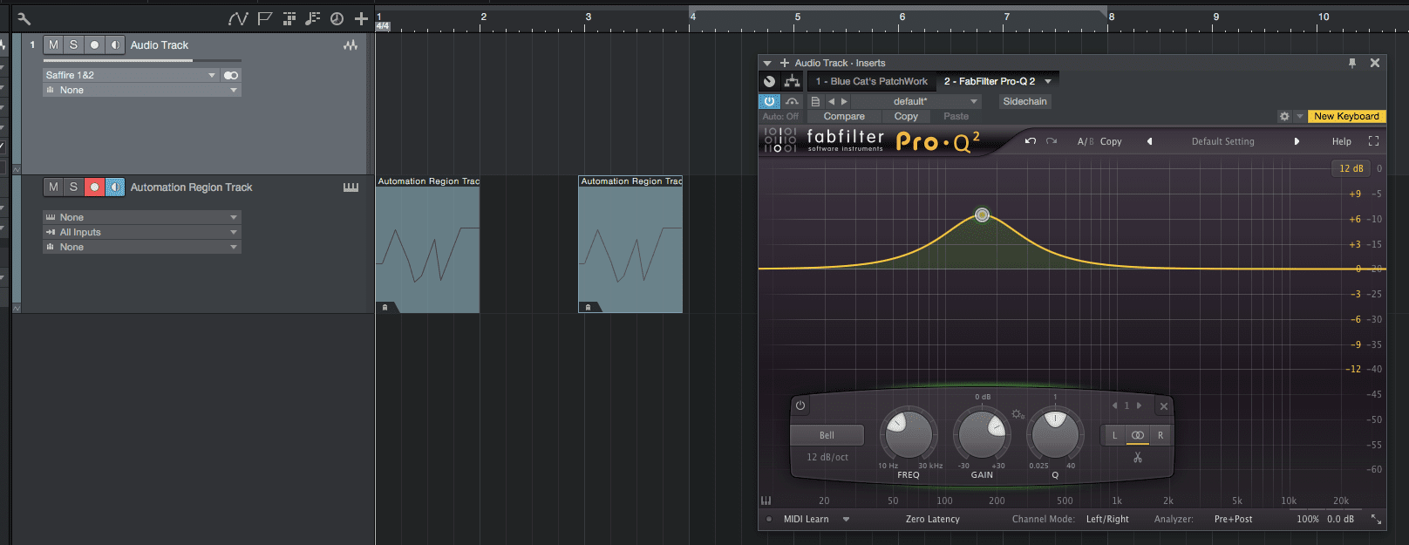This screenshot has width=1409, height=545.
Task: Pin the Inserts plugin window
Action: point(1352,63)
